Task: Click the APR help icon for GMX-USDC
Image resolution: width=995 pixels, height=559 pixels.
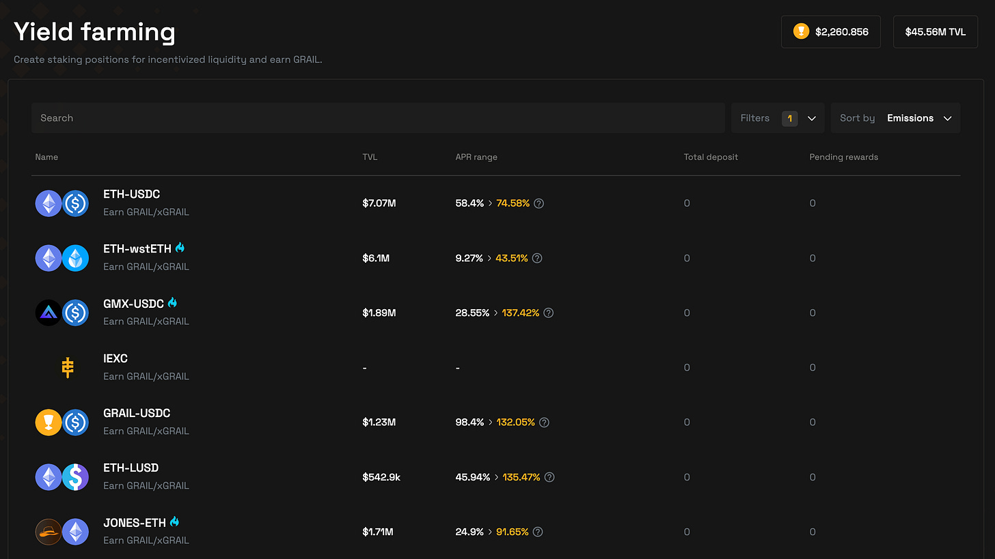Action: coord(548,313)
